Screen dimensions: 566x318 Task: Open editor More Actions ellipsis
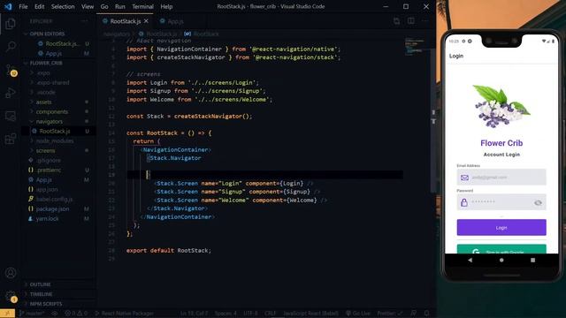click(x=424, y=21)
